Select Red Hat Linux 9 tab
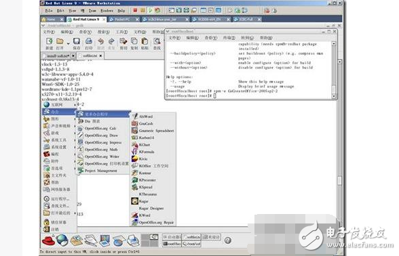The width and height of the screenshot is (399, 256). (86, 19)
